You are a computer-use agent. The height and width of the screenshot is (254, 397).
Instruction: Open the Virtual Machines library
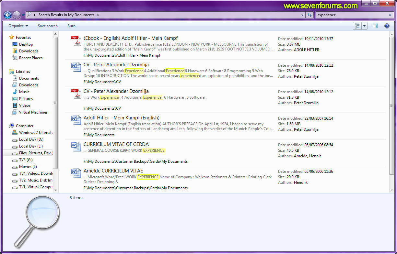tap(33, 112)
